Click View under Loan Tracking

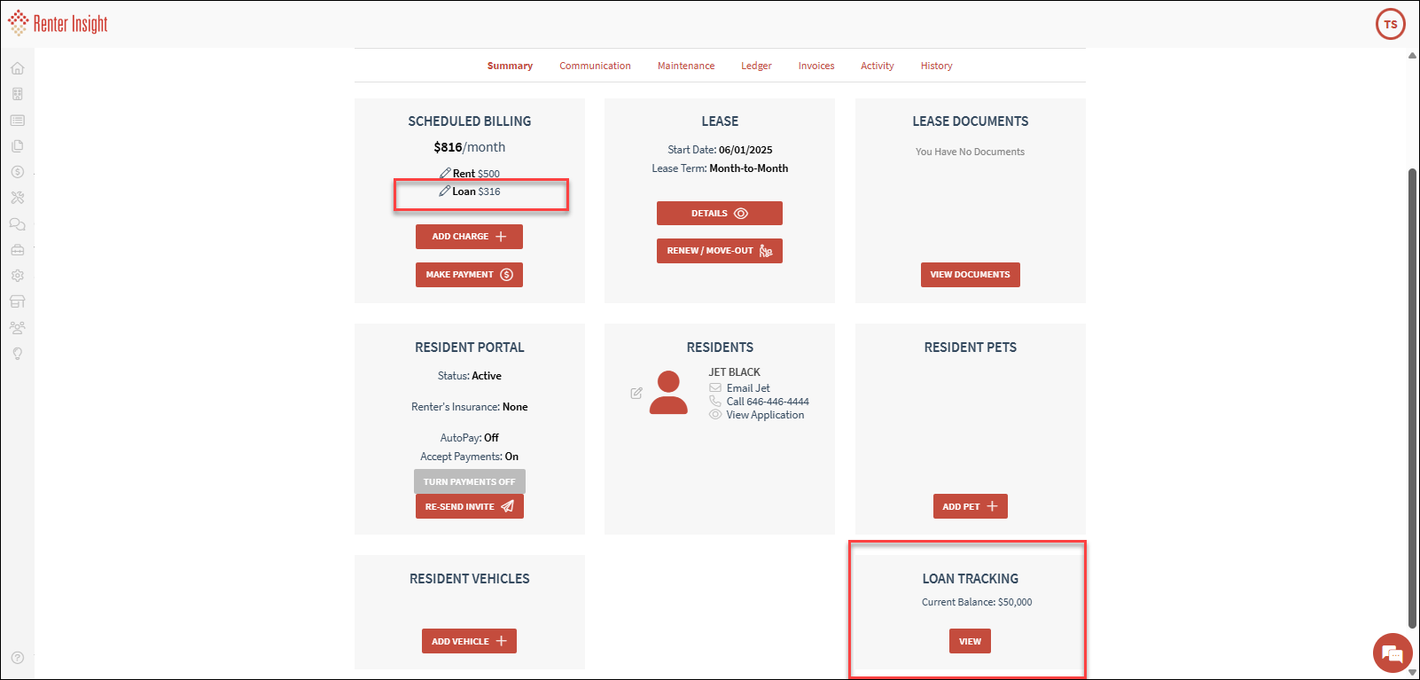click(970, 641)
